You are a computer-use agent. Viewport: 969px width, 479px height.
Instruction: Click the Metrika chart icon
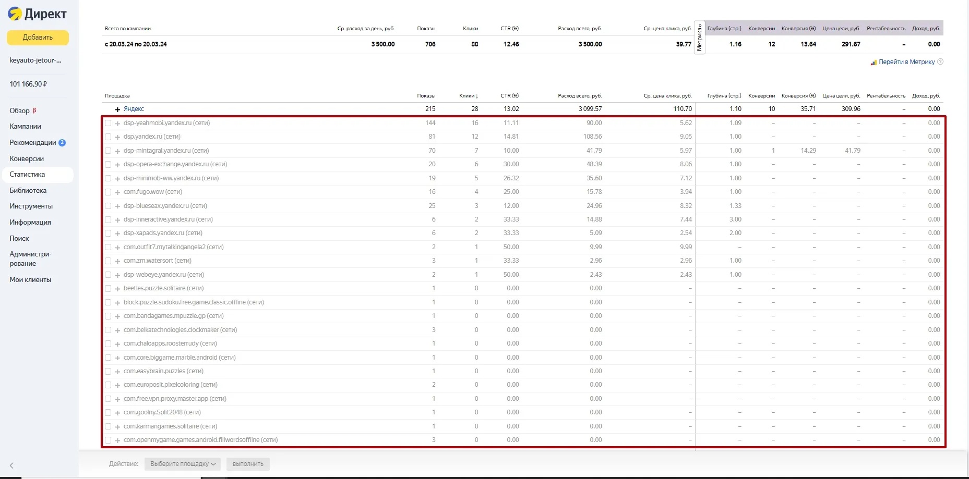[873, 63]
